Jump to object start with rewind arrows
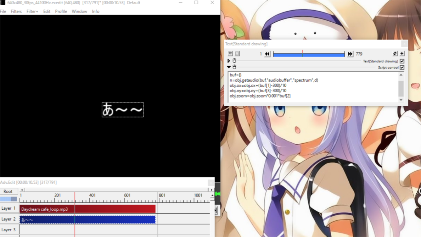Screen dimensions: 421x237 click(x=267, y=54)
